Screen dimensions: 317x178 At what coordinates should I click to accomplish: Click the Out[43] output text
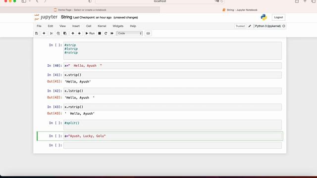79,114
